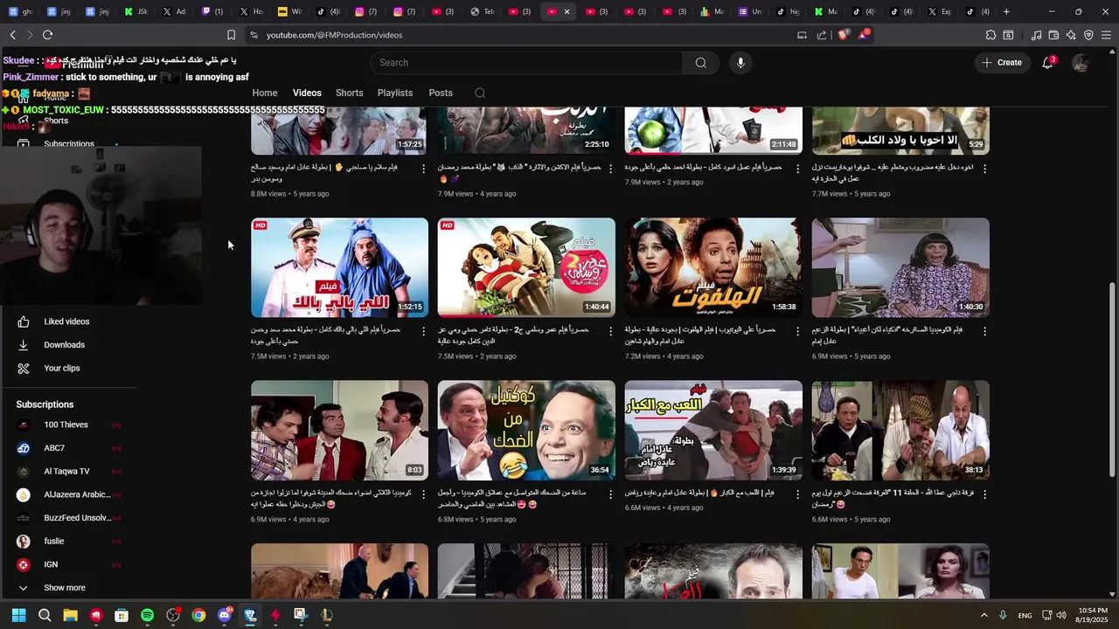
Task: Reload the page with browser refresh icon
Action: click(x=47, y=35)
